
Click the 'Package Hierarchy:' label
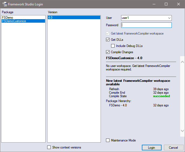click(119, 101)
